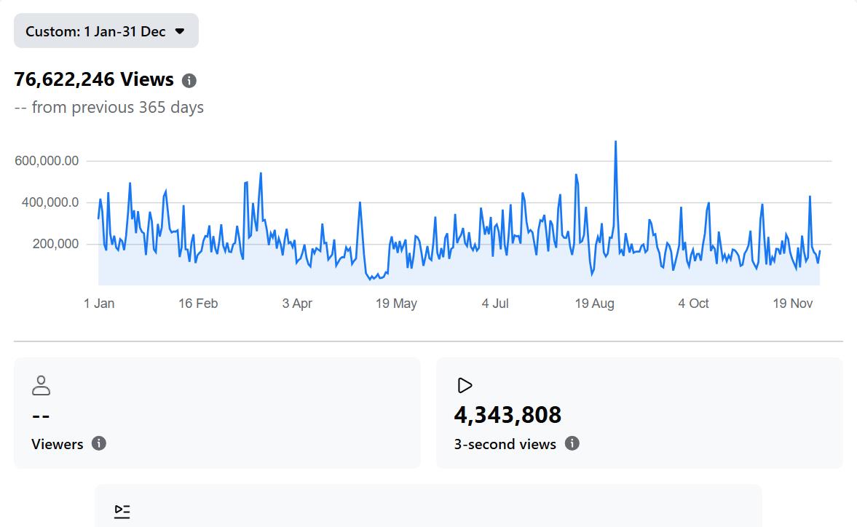Screen dimensions: 857x527
Task: Click the lowest chart dip before 19 May
Action: (371, 278)
